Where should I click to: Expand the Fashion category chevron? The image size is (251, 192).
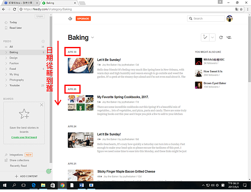6,63
